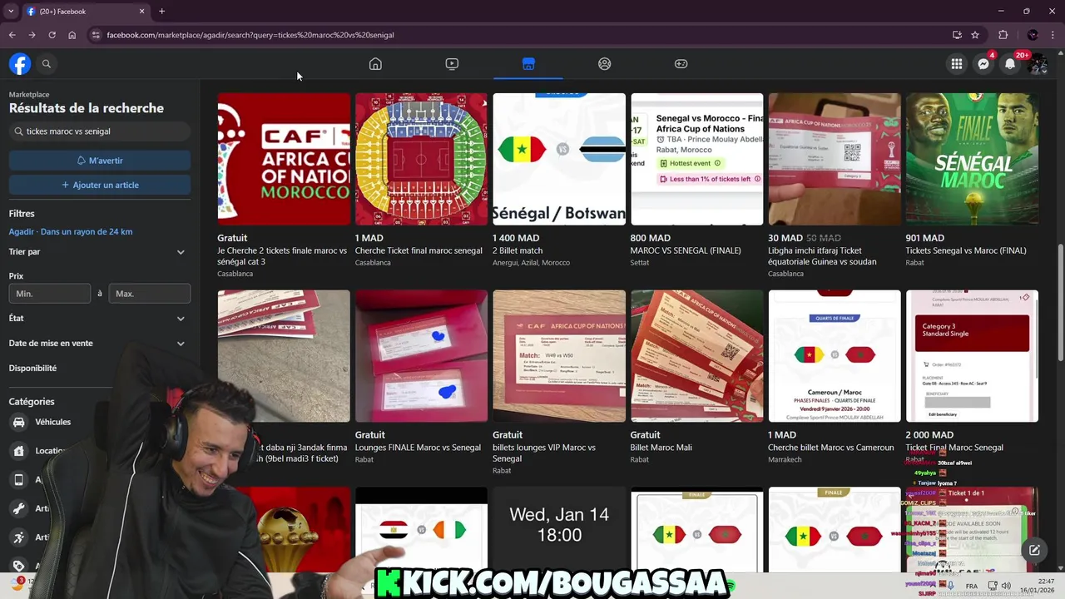This screenshot has height=599, width=1065.
Task: Open the stadium map 1 MAD listing
Action: (x=421, y=179)
